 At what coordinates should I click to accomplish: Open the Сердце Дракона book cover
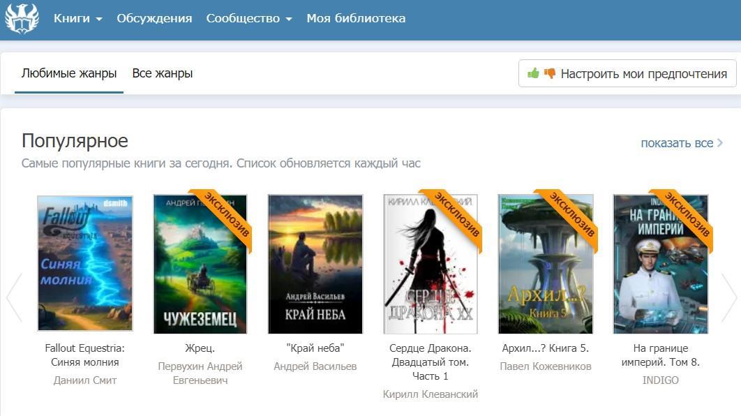[431, 264]
